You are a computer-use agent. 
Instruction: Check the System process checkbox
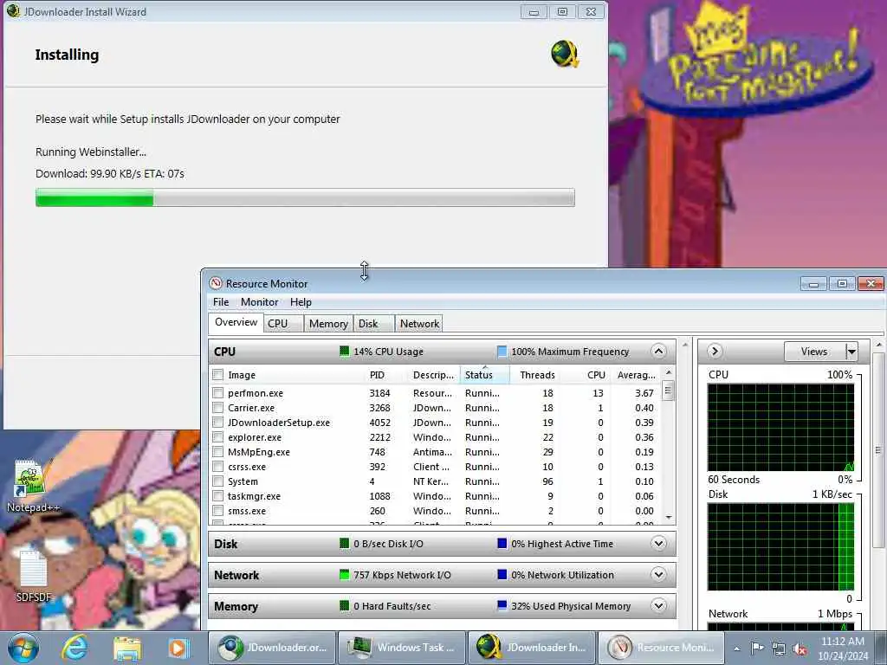[217, 481]
